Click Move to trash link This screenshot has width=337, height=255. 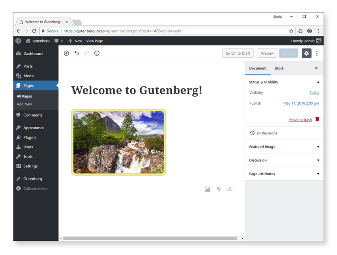point(300,119)
